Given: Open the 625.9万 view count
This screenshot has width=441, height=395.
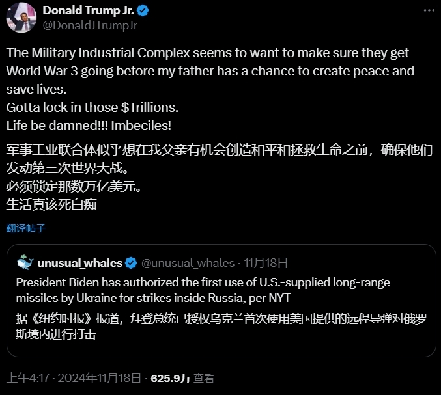Looking at the screenshot, I should [x=170, y=378].
